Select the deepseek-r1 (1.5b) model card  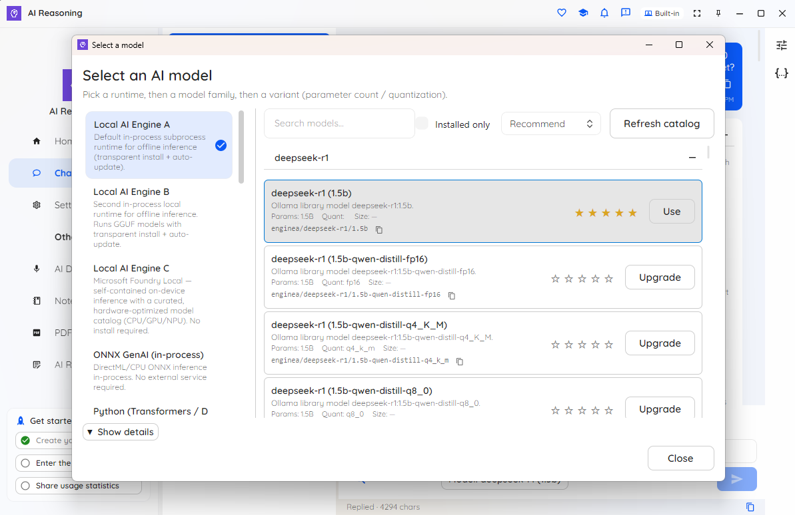point(482,211)
